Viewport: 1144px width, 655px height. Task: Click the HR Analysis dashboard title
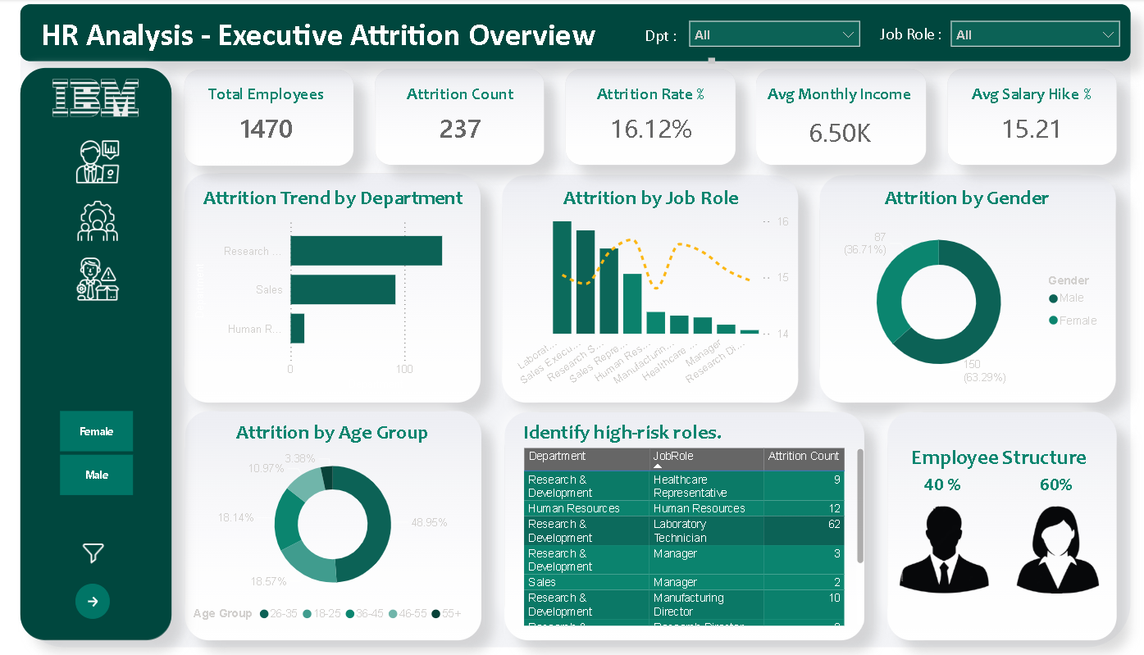pos(318,35)
